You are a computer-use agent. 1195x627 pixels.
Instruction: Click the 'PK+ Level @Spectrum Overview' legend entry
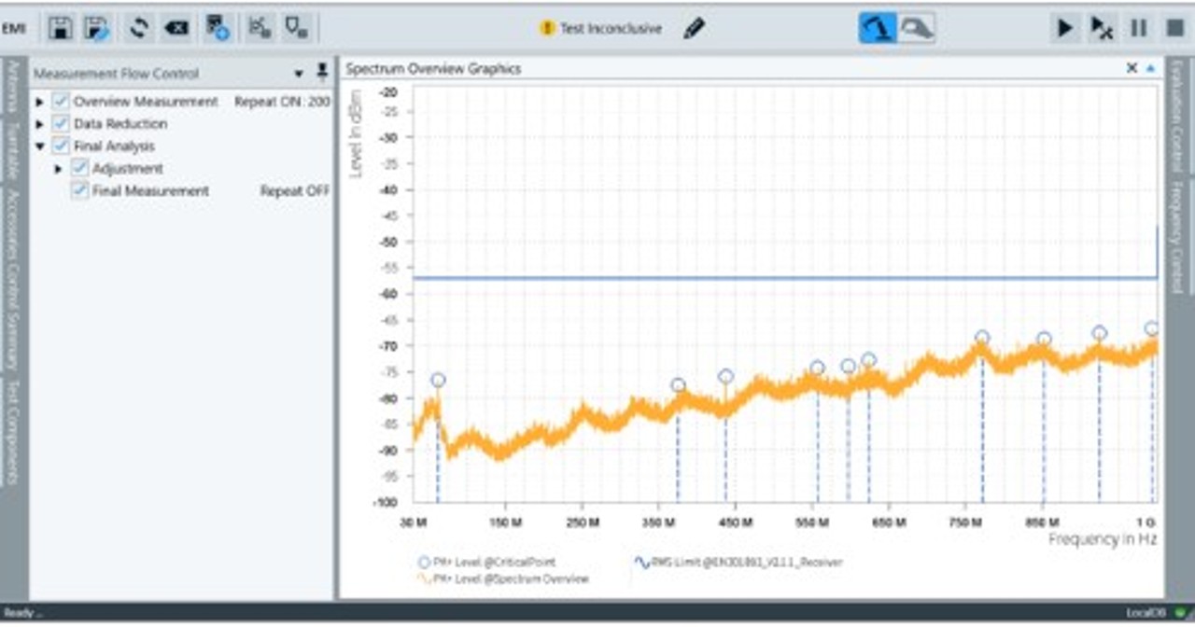(x=503, y=578)
